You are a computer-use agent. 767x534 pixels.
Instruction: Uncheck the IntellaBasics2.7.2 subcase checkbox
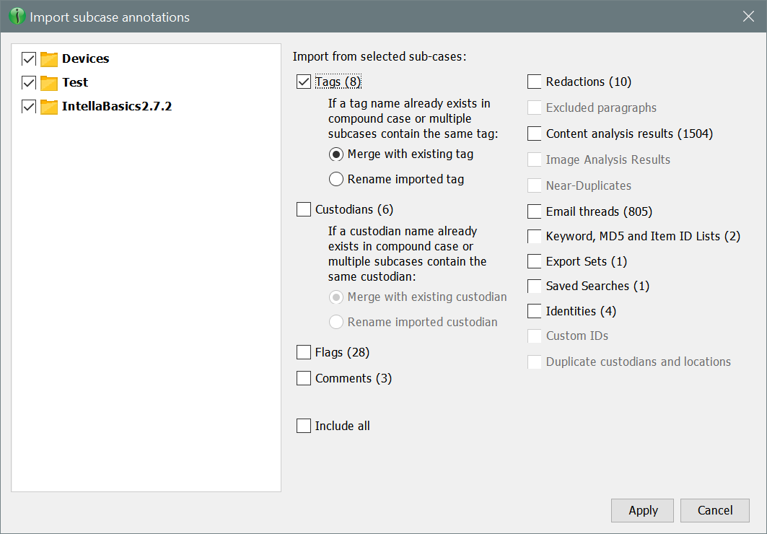(x=29, y=108)
